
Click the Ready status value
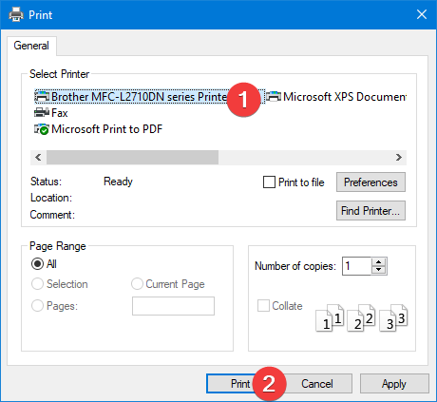118,182
